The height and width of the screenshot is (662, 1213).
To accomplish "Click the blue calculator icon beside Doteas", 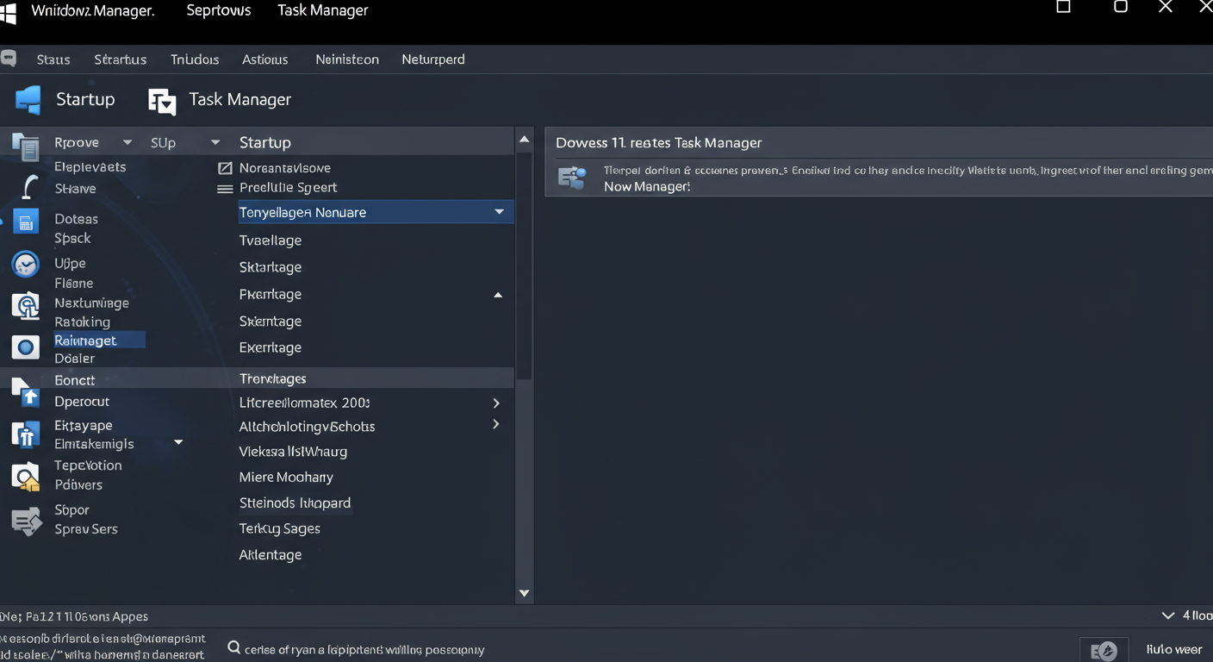I will [x=26, y=222].
